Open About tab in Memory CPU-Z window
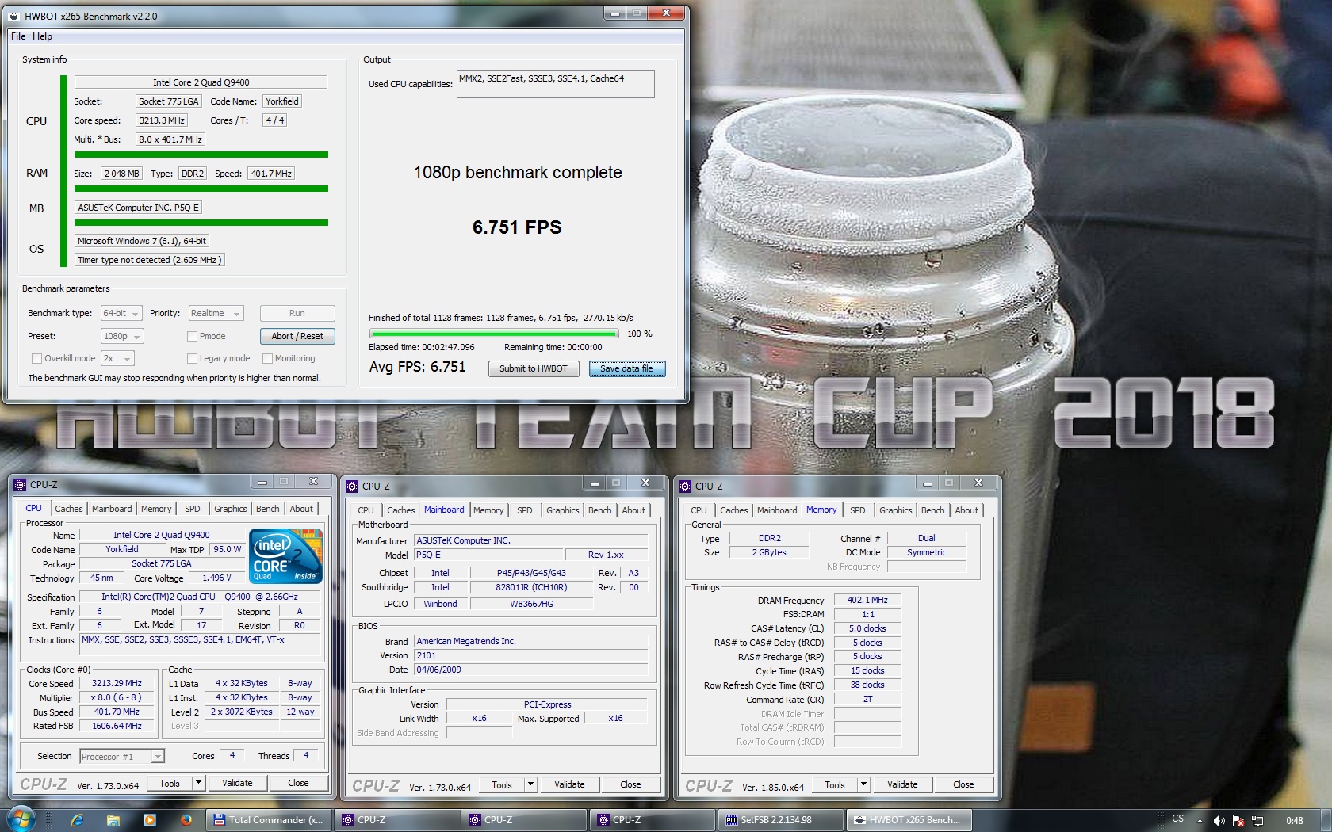 pyautogui.click(x=966, y=510)
